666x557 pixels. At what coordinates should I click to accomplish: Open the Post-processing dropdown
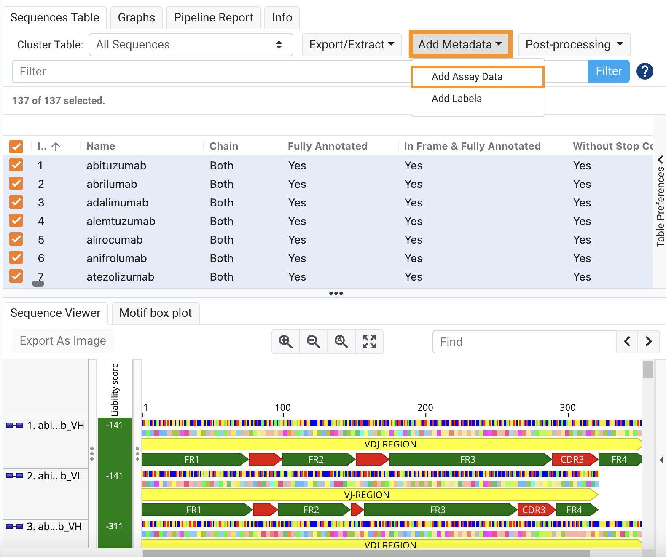(574, 45)
